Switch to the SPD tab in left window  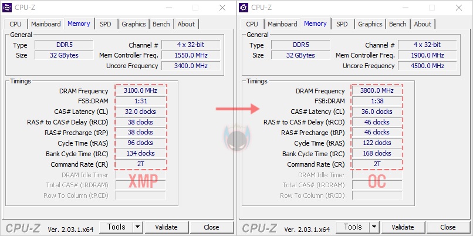click(105, 24)
